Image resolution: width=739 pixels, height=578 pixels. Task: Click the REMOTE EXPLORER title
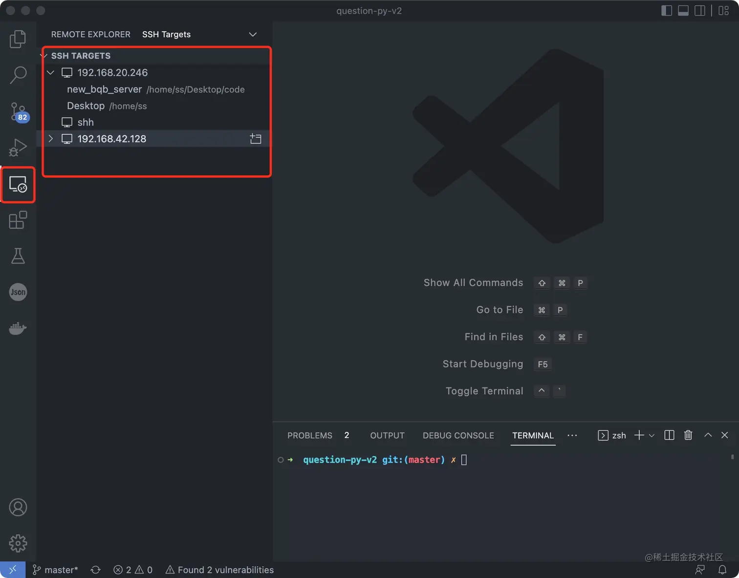click(91, 34)
